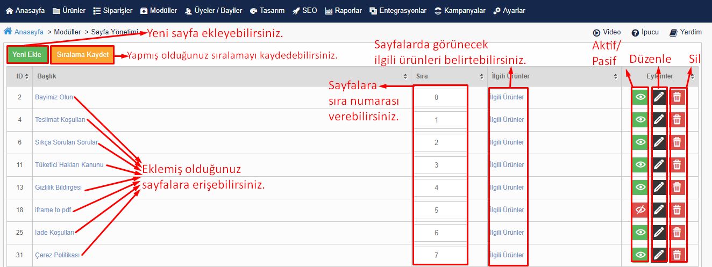The width and height of the screenshot is (712, 267).
Task: Open the Entegrasyonlar menu
Action: click(x=398, y=10)
